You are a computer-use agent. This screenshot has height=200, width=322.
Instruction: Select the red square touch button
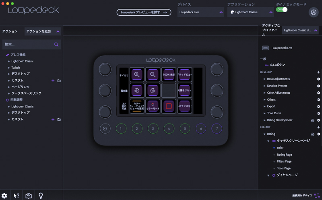click(169, 106)
